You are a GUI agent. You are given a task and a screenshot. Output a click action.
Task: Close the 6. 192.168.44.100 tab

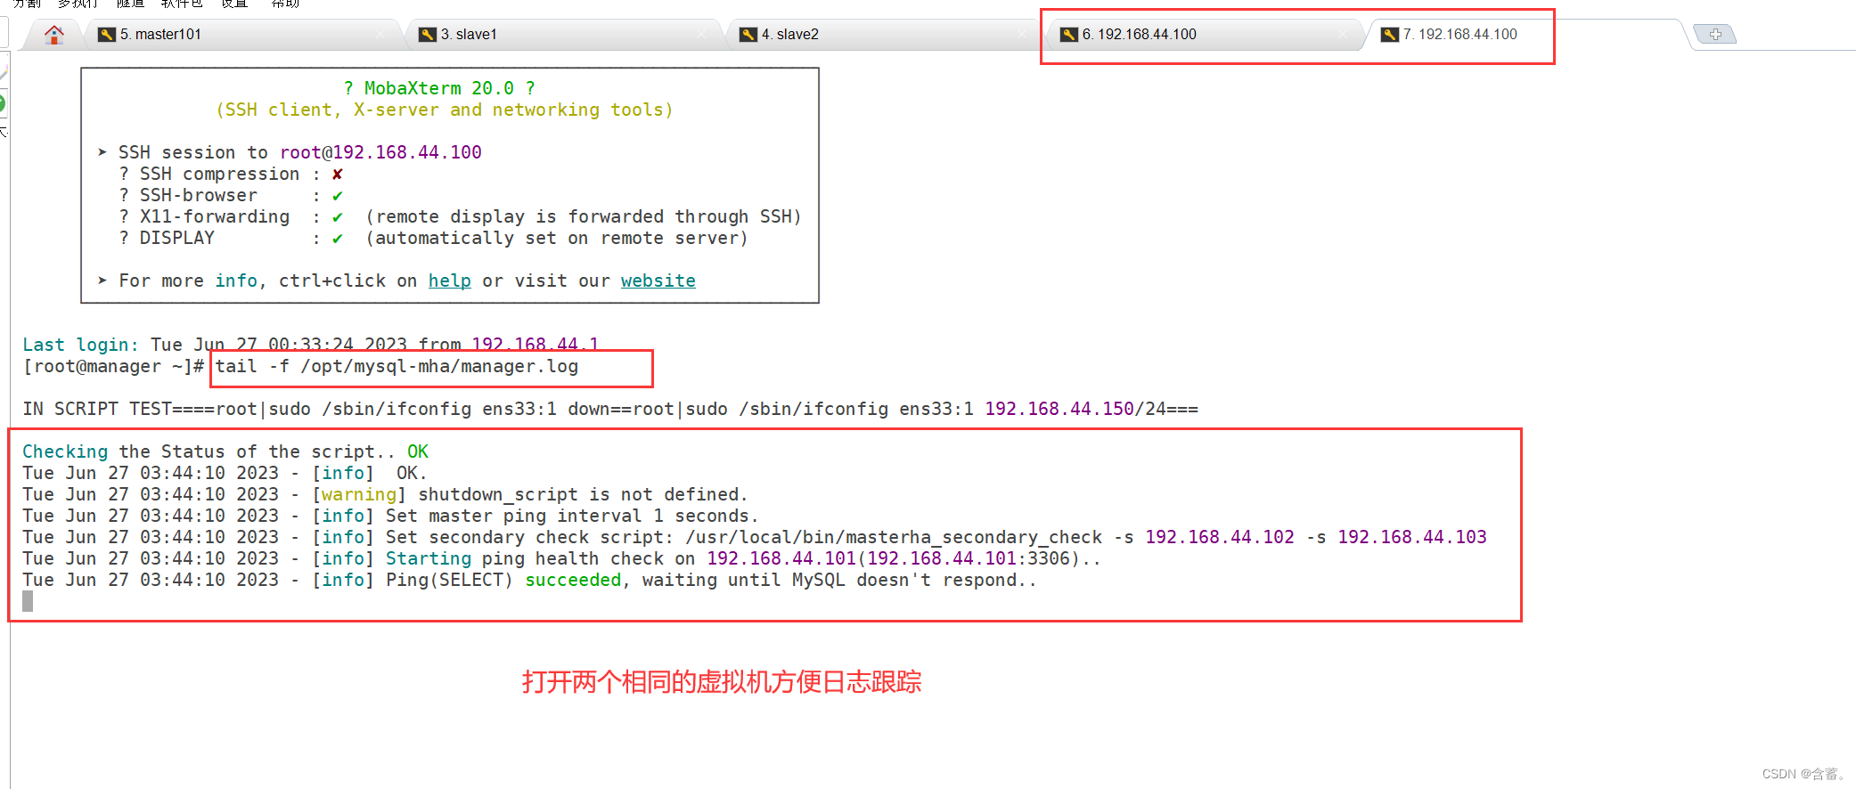click(x=1343, y=35)
